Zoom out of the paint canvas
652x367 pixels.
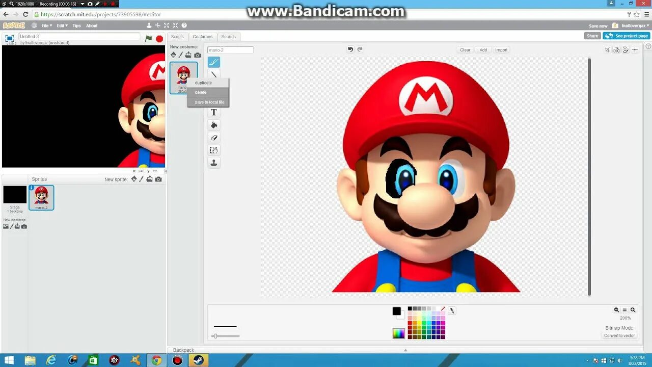click(616, 310)
